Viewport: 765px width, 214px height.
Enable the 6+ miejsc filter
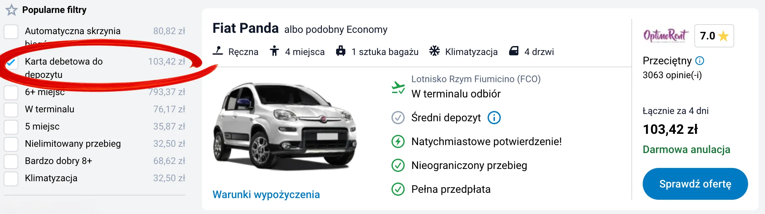coord(11,93)
